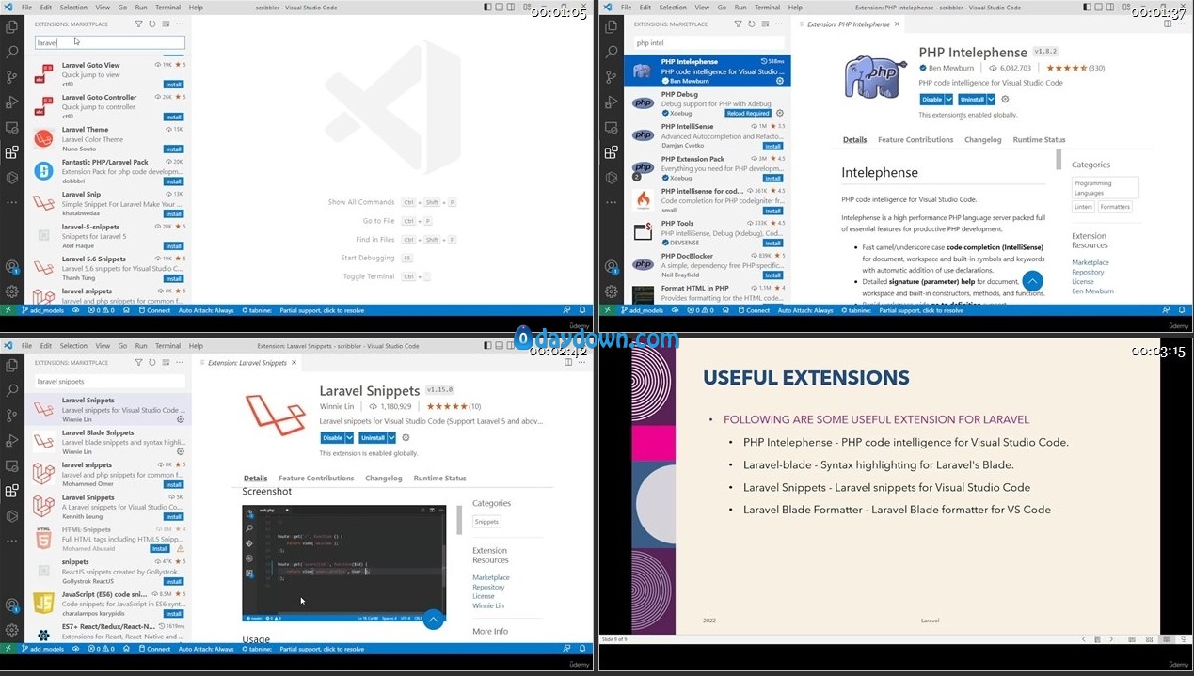The width and height of the screenshot is (1194, 676).
Task: Click the extensions search box containing 'laravel'
Action: click(x=110, y=42)
